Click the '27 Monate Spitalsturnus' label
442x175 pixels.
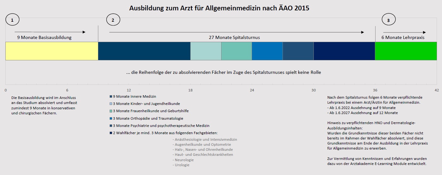(x=234, y=37)
